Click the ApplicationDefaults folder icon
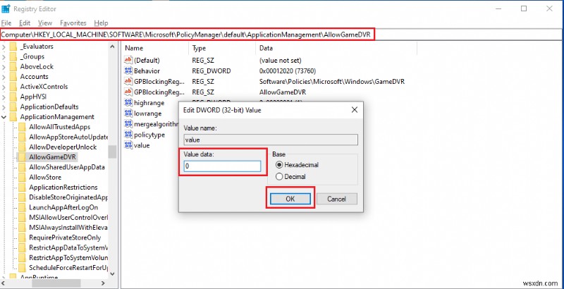 tap(13, 106)
